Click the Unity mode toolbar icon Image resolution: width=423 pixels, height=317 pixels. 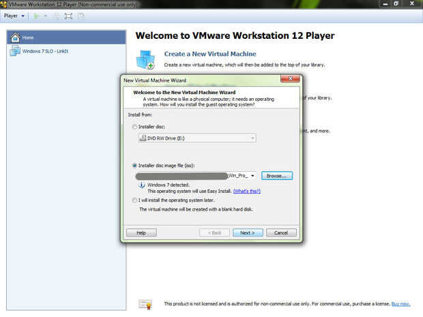pyautogui.click(x=81, y=16)
